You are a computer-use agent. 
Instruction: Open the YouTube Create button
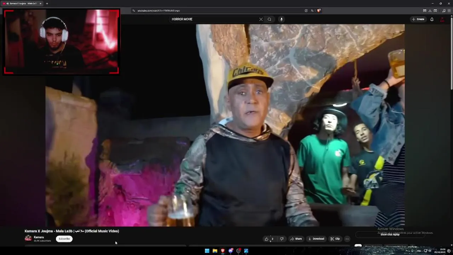click(418, 19)
